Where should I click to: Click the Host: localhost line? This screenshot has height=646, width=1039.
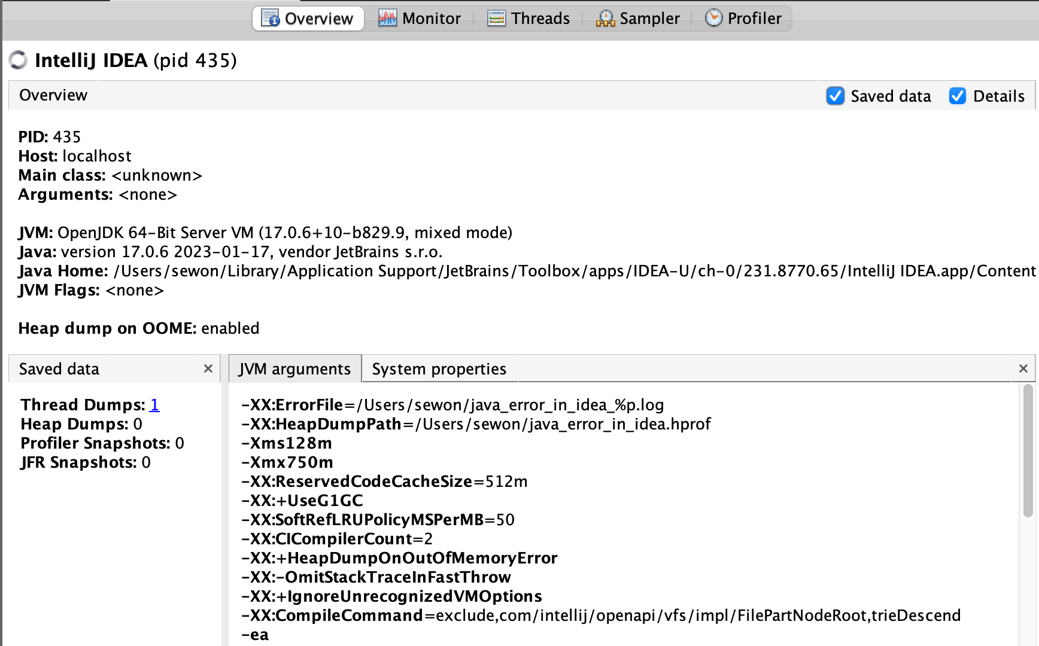75,156
